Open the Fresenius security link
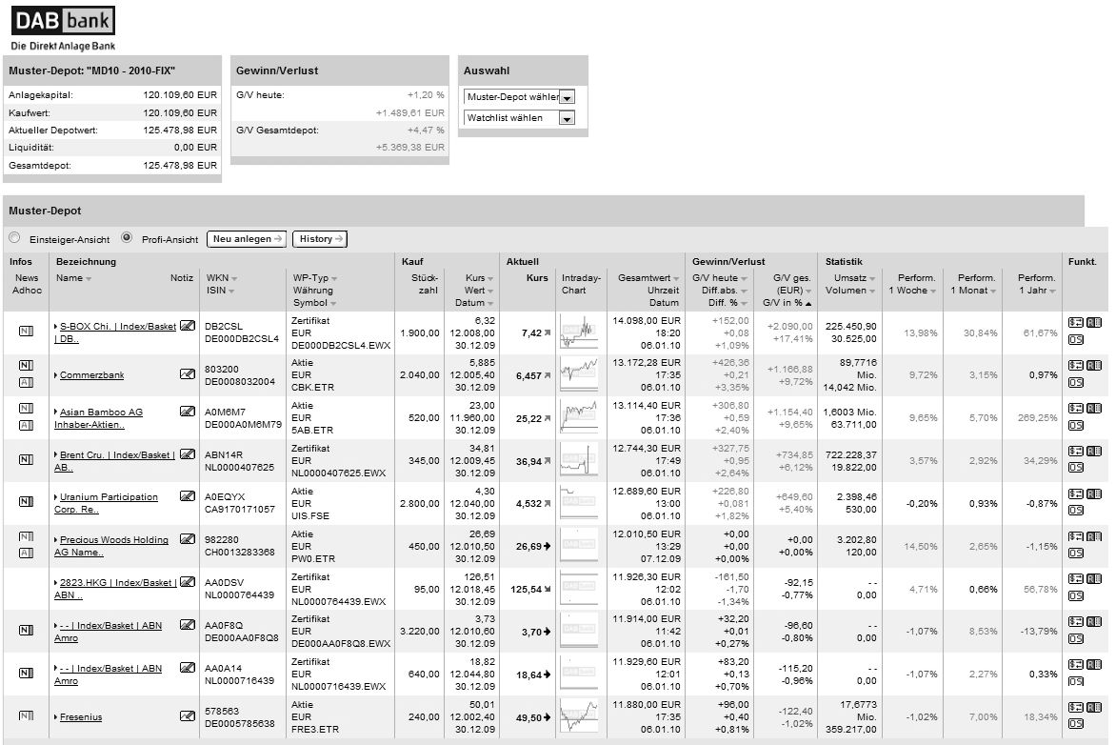 point(80,716)
